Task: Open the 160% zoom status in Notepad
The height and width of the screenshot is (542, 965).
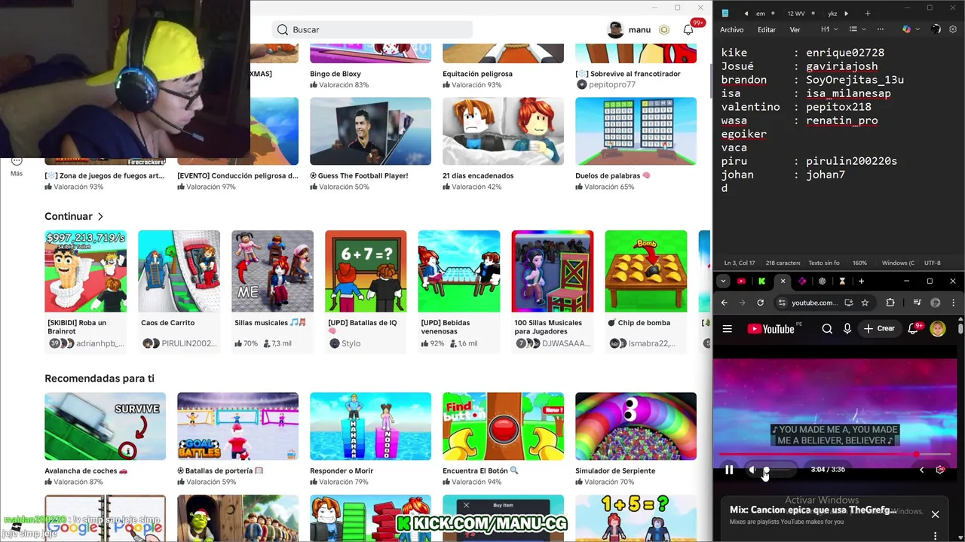Action: coord(859,263)
